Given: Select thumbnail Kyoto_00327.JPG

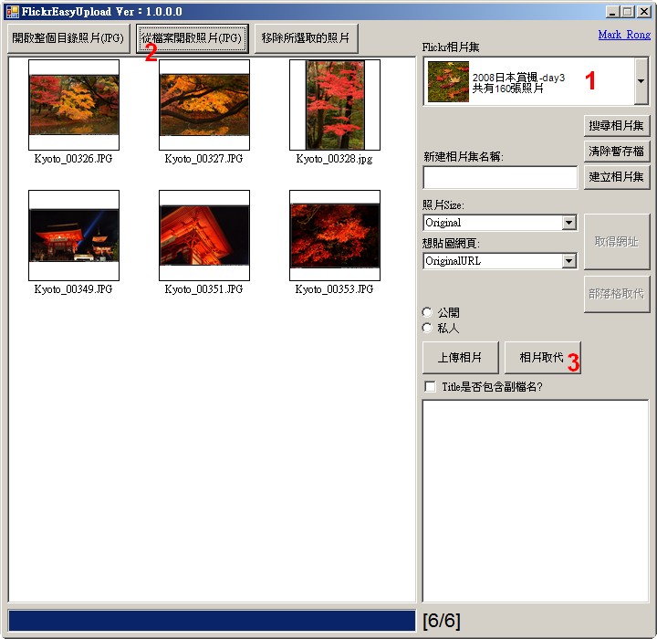Looking at the screenshot, I should (204, 105).
